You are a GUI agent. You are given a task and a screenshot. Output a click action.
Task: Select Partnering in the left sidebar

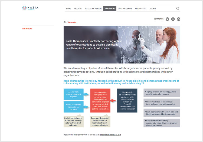(27, 29)
